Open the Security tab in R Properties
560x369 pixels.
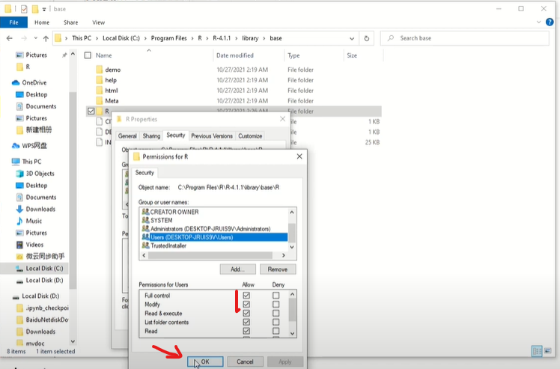pyautogui.click(x=176, y=135)
